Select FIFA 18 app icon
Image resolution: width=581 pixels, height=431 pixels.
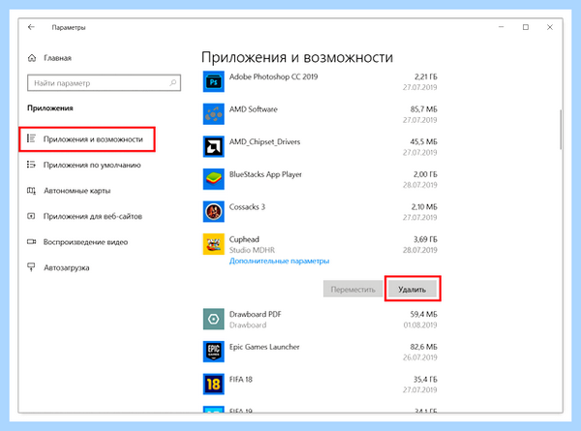pos(213,384)
